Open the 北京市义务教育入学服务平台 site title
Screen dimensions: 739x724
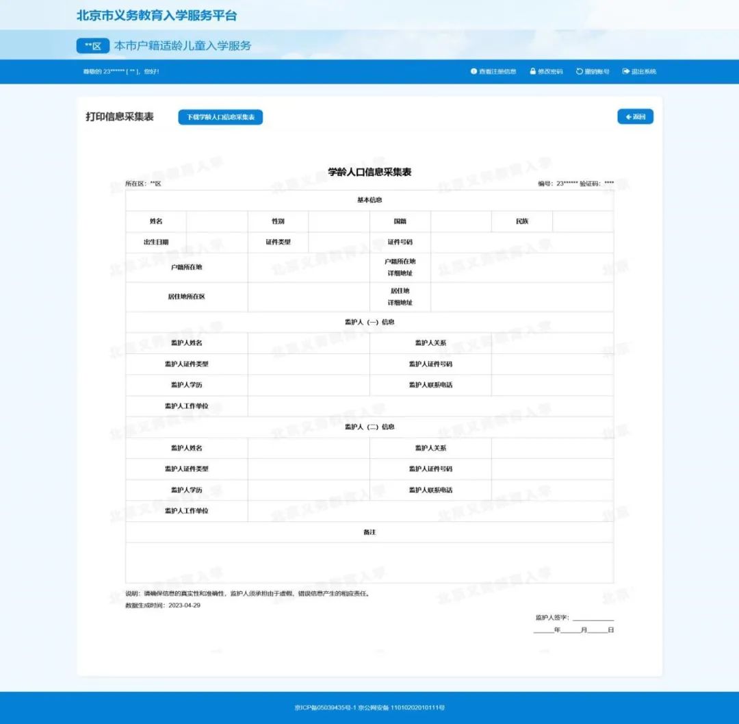coord(157,15)
